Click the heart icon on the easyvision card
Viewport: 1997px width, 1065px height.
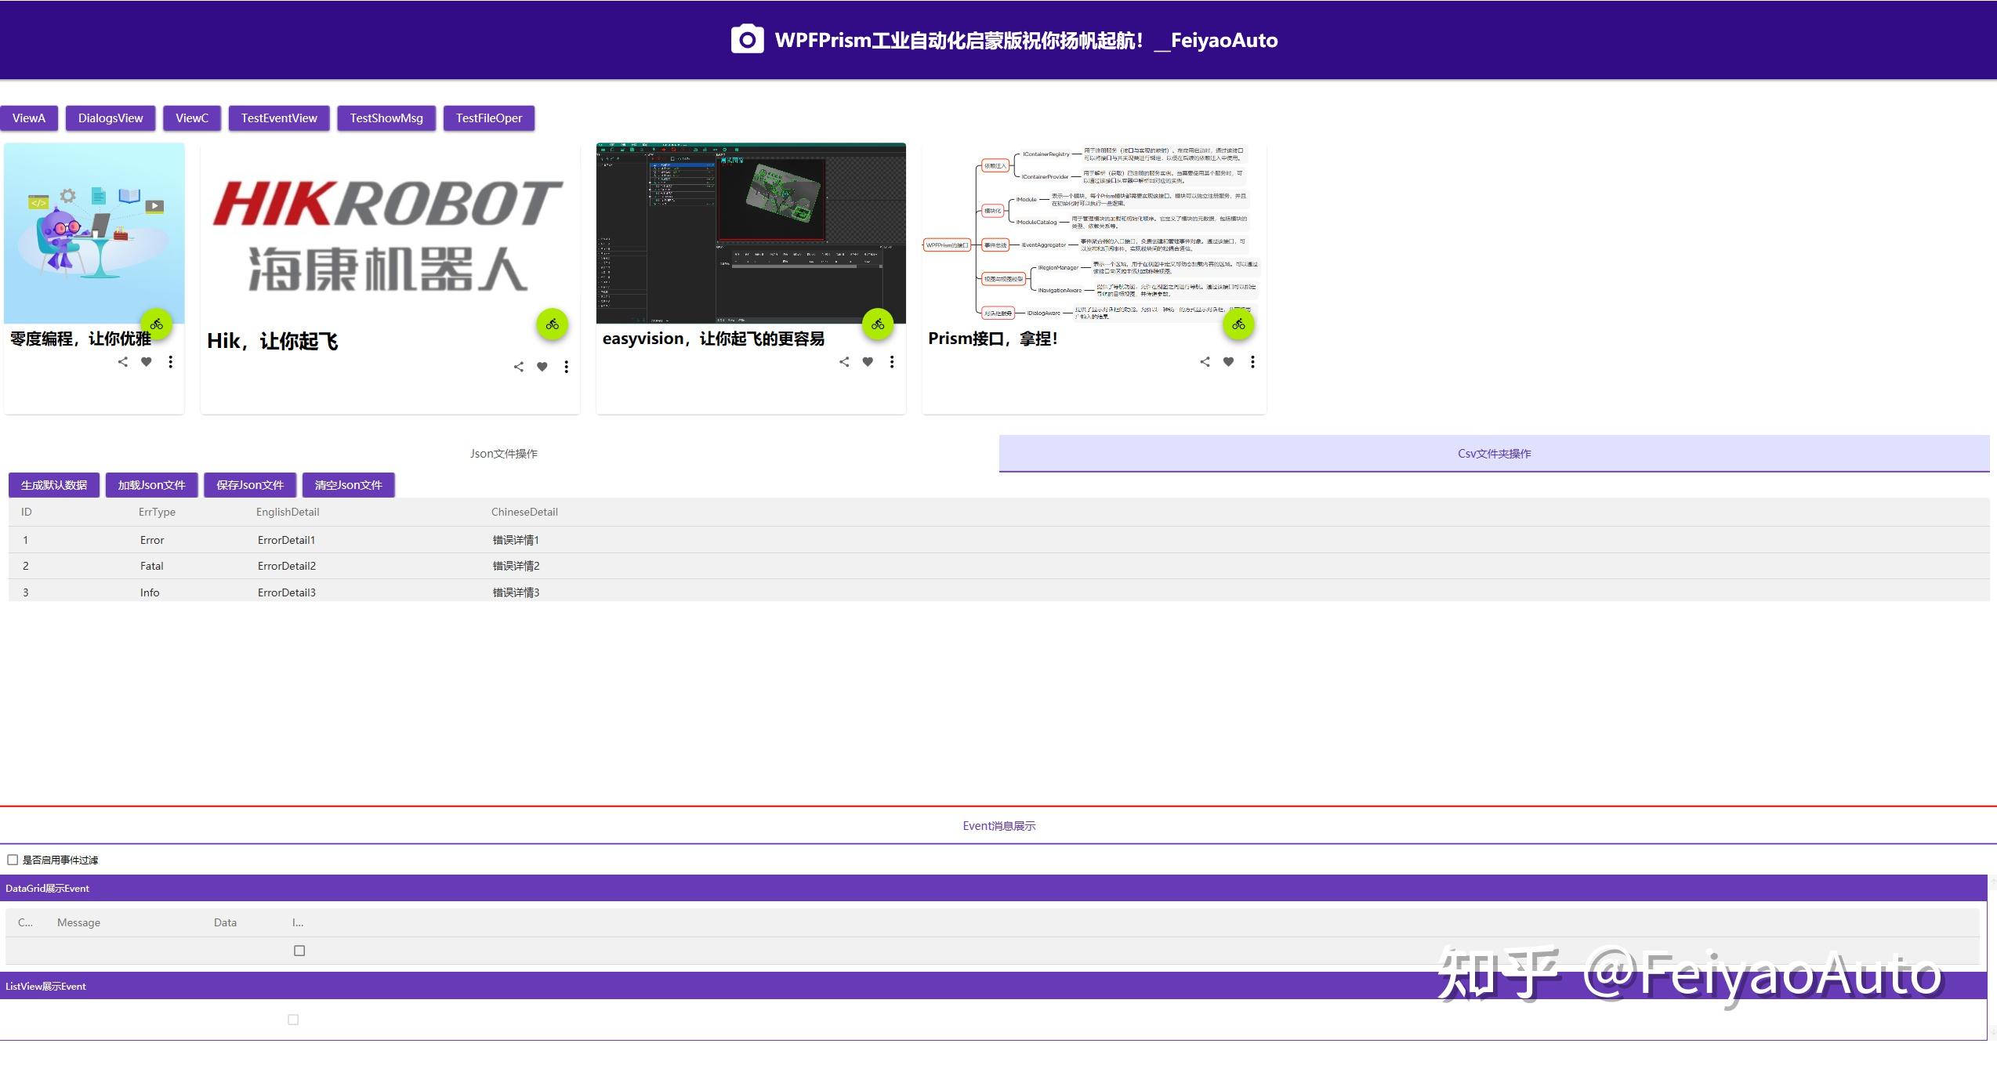867,361
